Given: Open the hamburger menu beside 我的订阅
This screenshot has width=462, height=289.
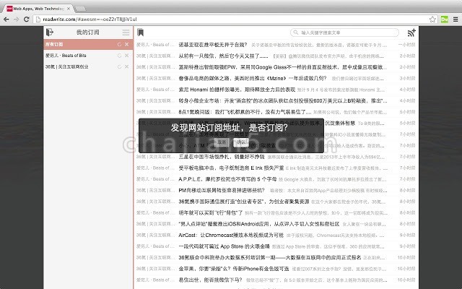Looking at the screenshot, I should 126,32.
